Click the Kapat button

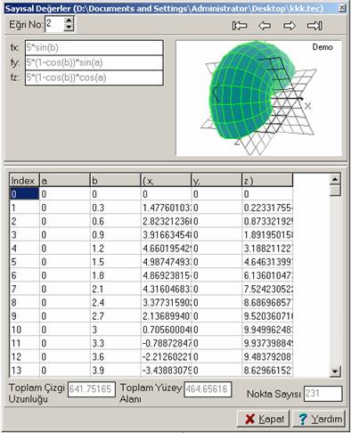pyautogui.click(x=263, y=419)
